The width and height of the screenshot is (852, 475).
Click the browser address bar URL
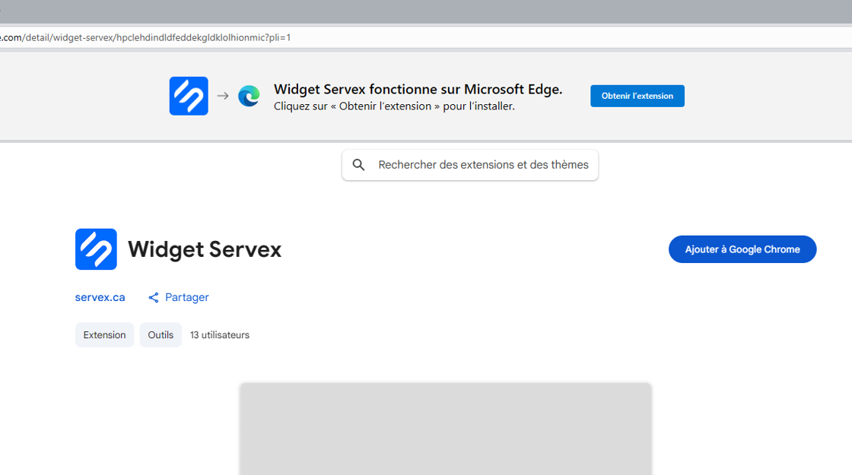(x=145, y=37)
